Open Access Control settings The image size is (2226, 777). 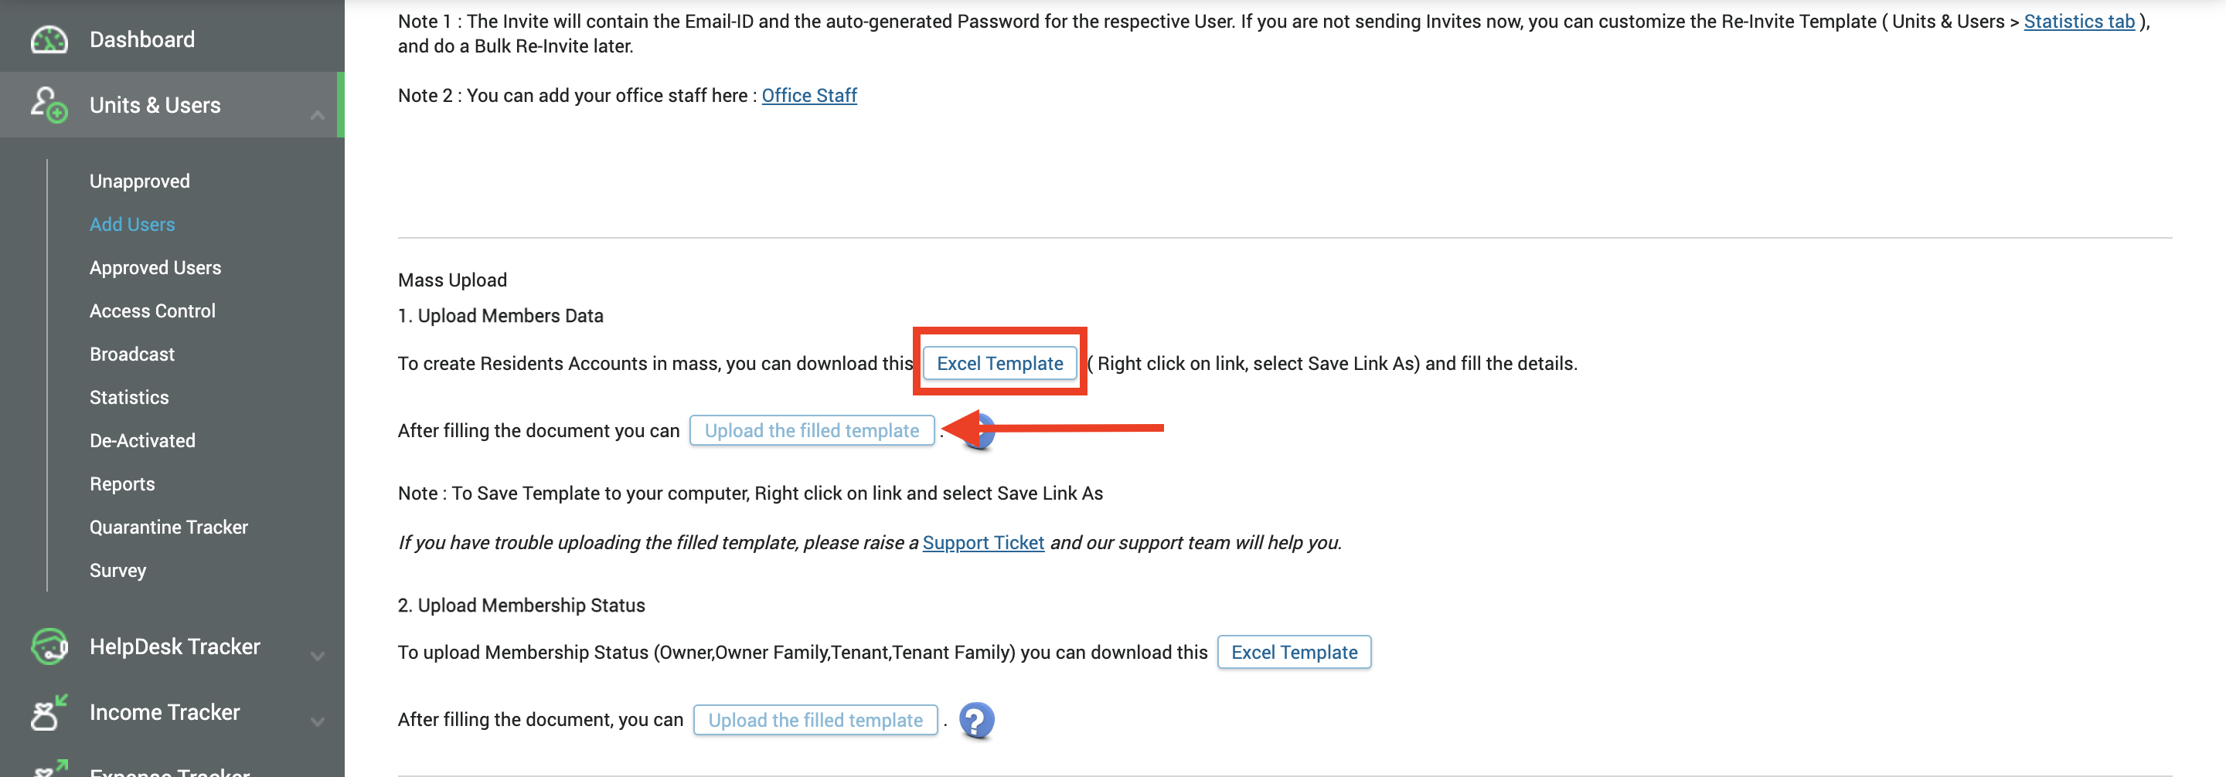[153, 310]
